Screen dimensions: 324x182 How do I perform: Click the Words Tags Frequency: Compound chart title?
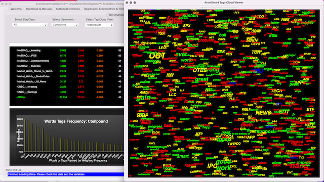[76, 121]
